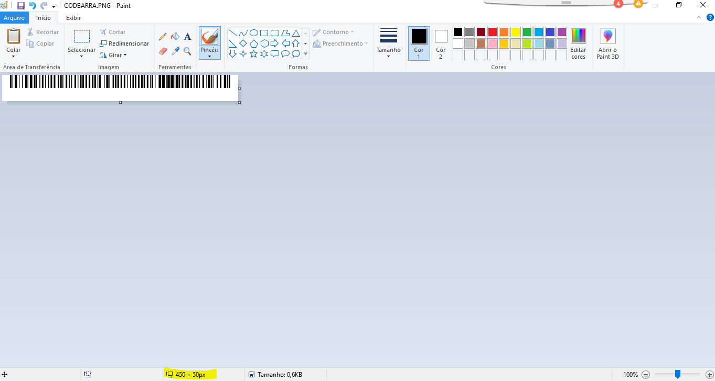The height and width of the screenshot is (381, 715).
Task: Open the Editar cores color editor
Action: [578, 43]
